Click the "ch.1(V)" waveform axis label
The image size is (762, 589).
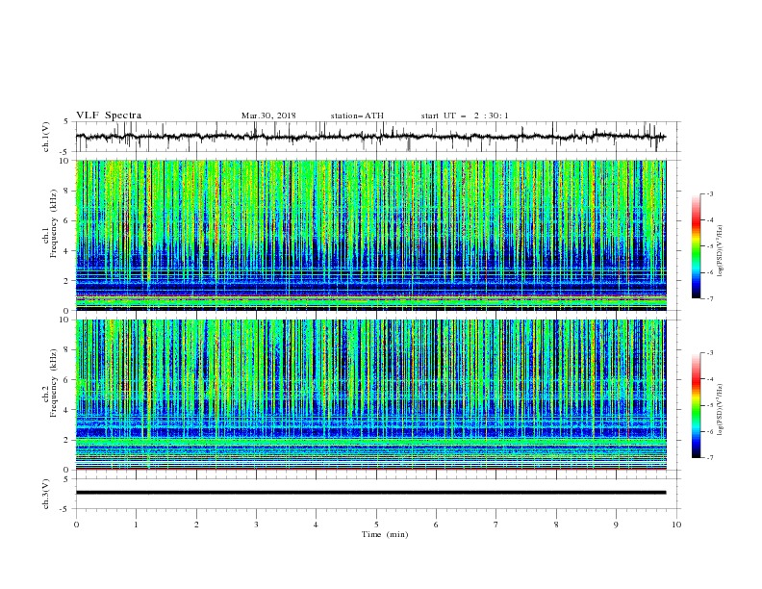pos(46,137)
